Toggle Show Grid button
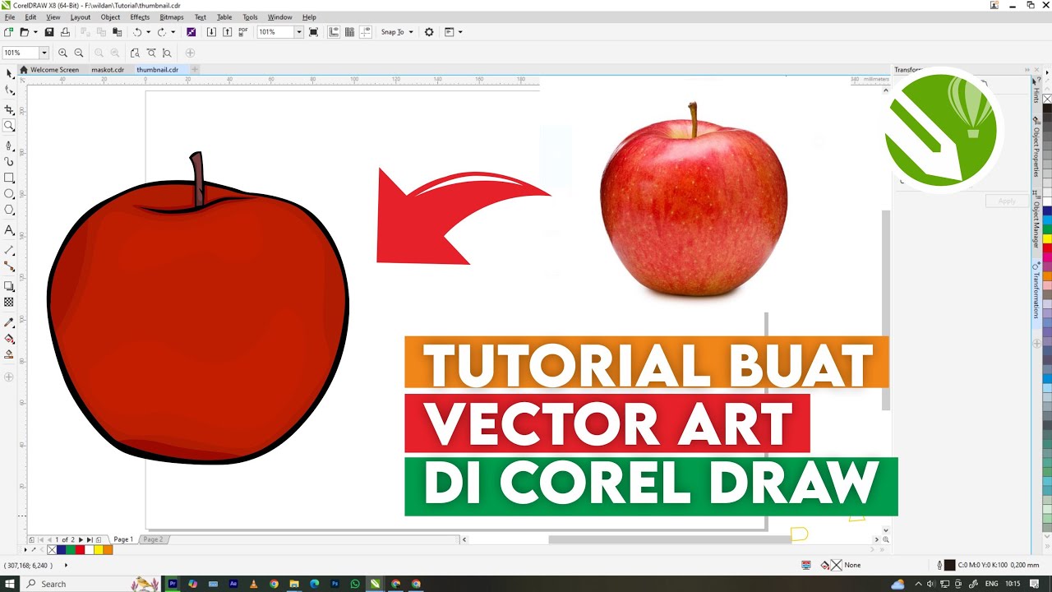Screen dimensions: 1052x592 pos(349,32)
